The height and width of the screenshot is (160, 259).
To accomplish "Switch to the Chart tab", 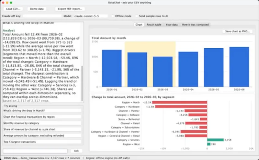I will [139, 25].
